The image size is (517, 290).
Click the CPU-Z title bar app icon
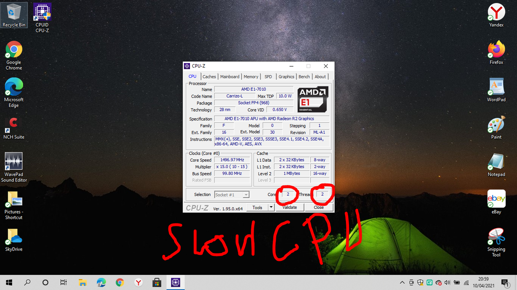pyautogui.click(x=187, y=66)
